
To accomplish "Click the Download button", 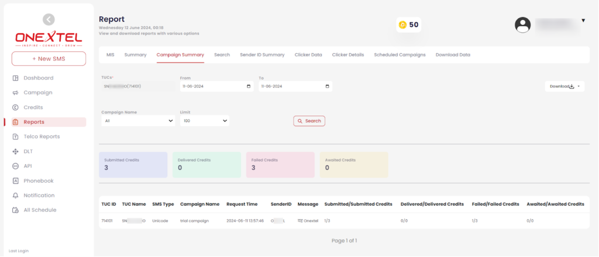I will click(564, 86).
